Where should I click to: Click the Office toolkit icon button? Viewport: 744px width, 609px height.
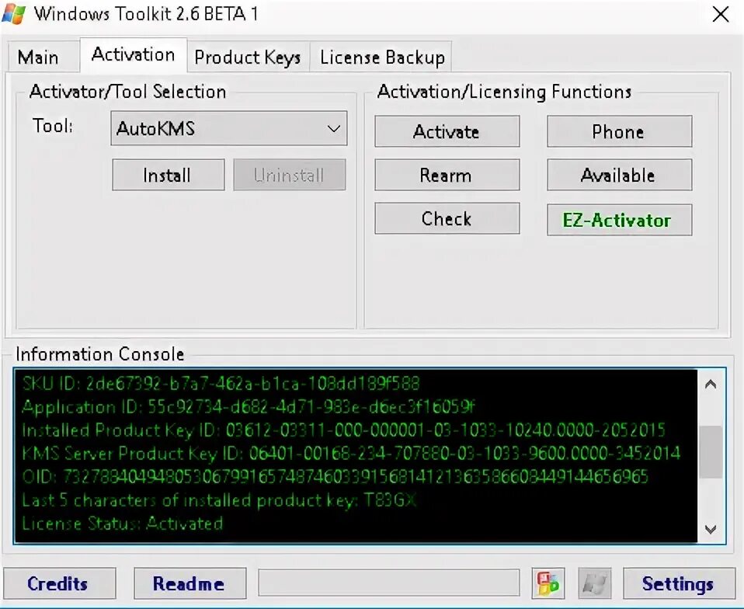point(548,583)
